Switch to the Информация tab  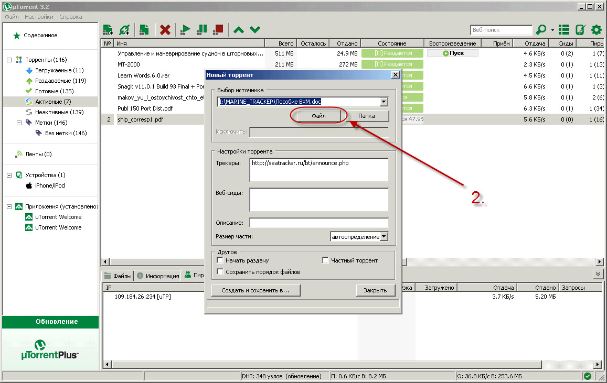[158, 276]
